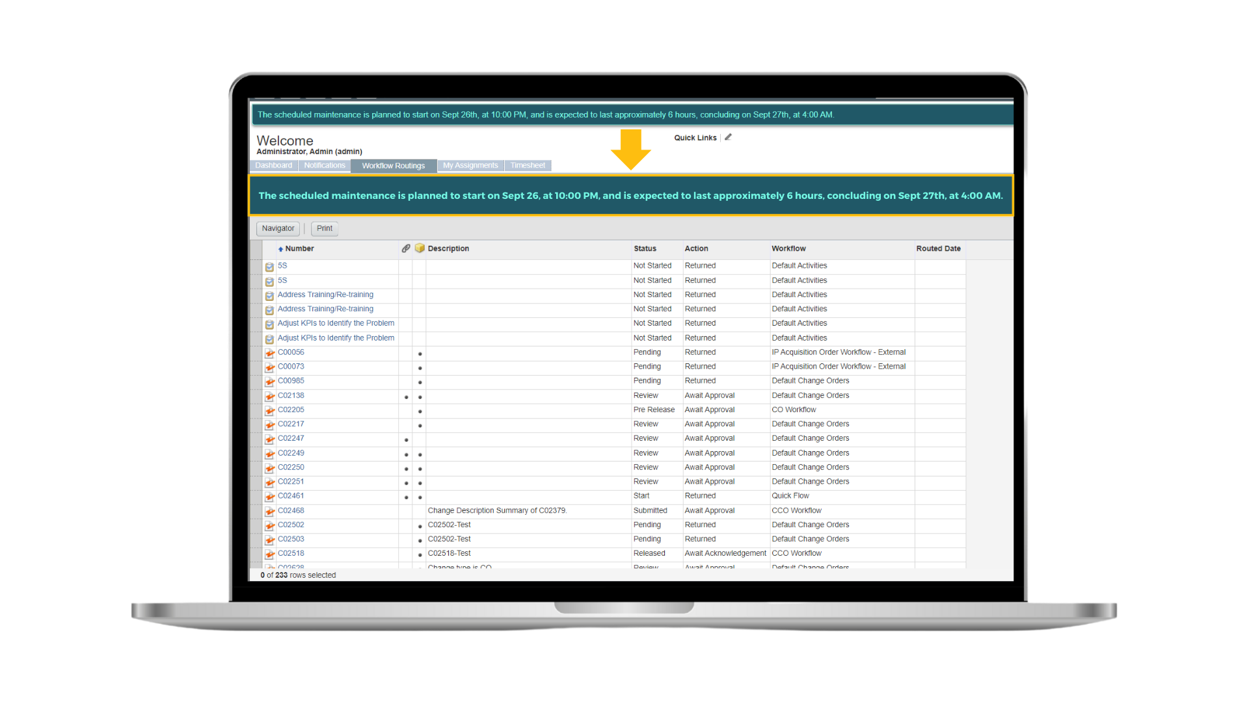Click the orange document icon for 5S
The width and height of the screenshot is (1249, 702).
point(269,266)
